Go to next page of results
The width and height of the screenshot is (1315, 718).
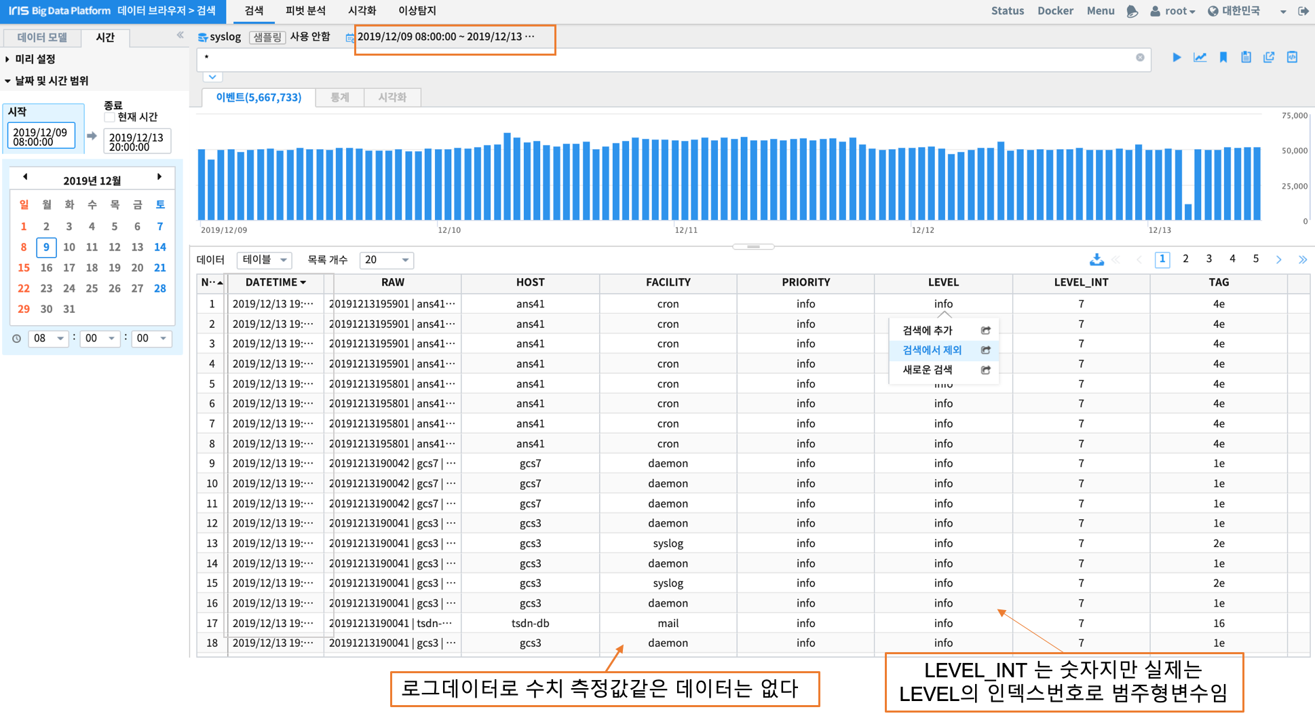point(1278,259)
